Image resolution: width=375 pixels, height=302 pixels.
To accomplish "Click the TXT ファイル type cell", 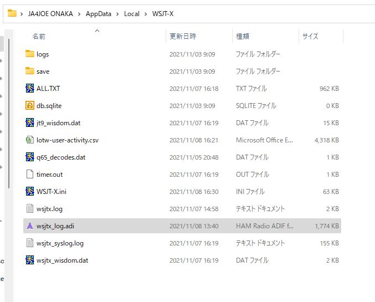I will pyautogui.click(x=251, y=89).
